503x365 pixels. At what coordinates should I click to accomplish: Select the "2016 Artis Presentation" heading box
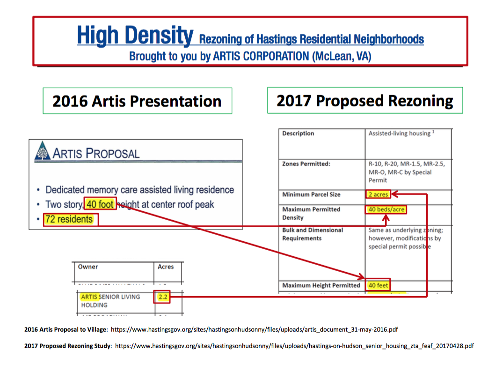pos(137,101)
